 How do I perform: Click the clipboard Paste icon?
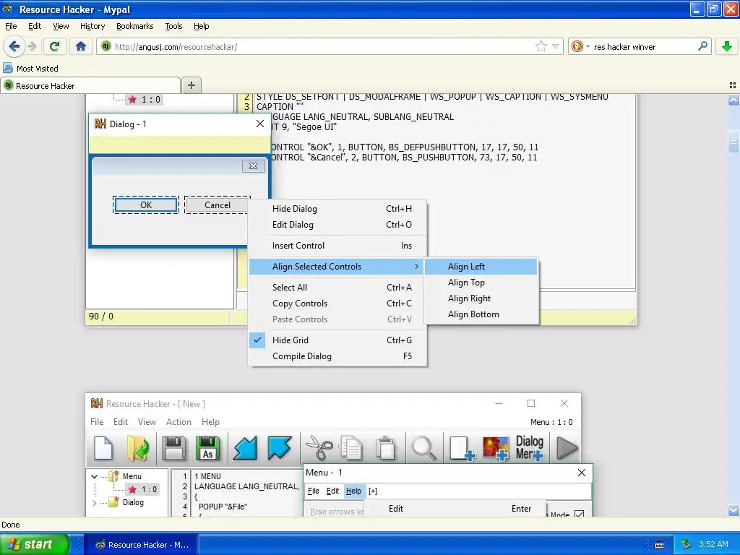point(386,448)
